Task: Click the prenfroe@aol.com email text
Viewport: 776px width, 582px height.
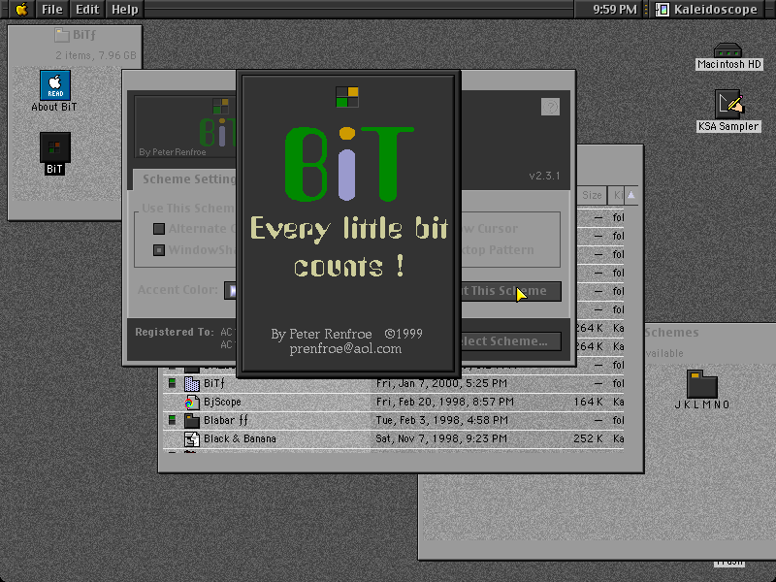Action: pyautogui.click(x=345, y=349)
